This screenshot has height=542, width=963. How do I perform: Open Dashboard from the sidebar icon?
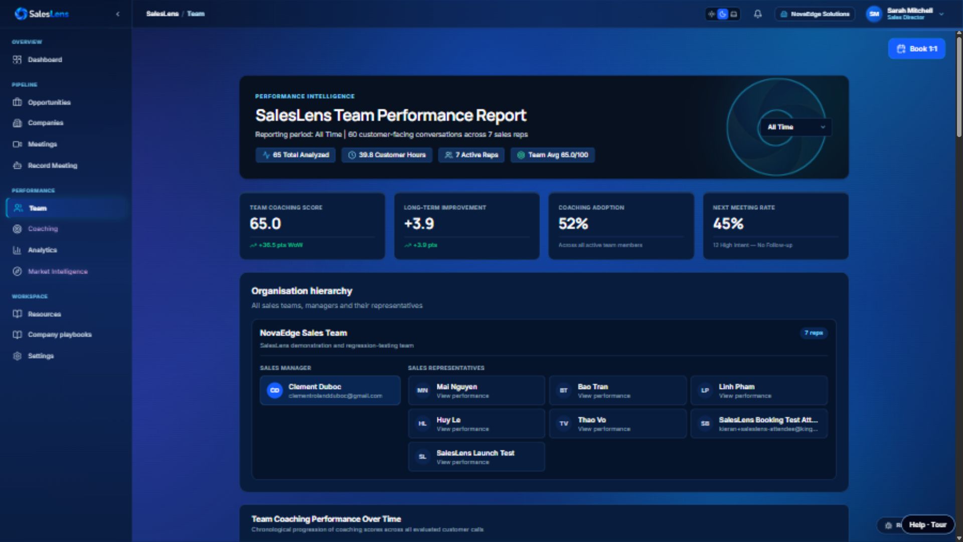click(x=17, y=60)
